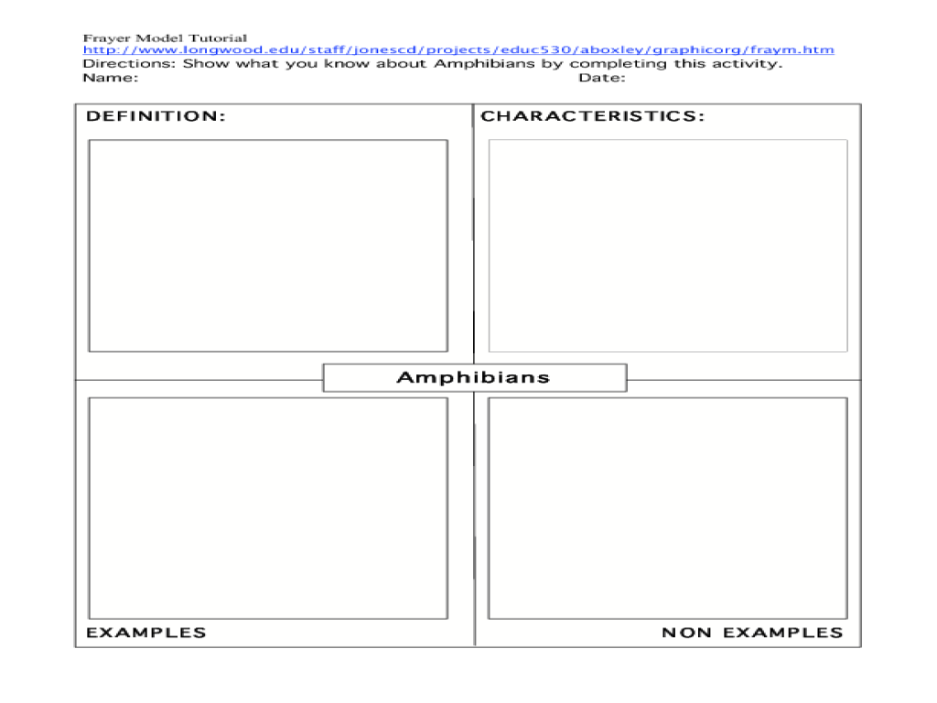
Task: Select the central Amphibians term box
Action: click(x=475, y=378)
